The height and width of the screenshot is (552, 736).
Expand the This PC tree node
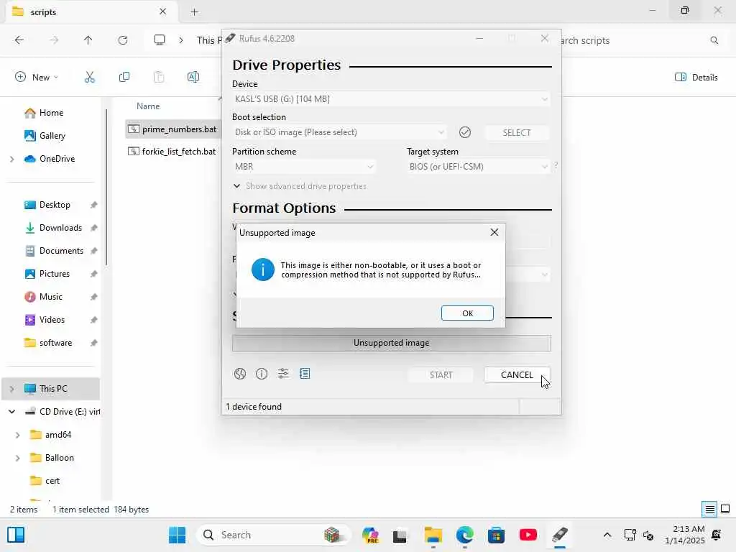(12, 389)
